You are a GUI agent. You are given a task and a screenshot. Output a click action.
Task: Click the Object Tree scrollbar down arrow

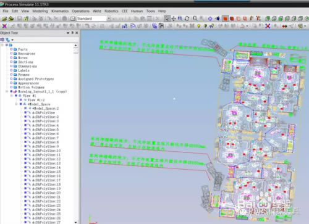click(x=76, y=222)
